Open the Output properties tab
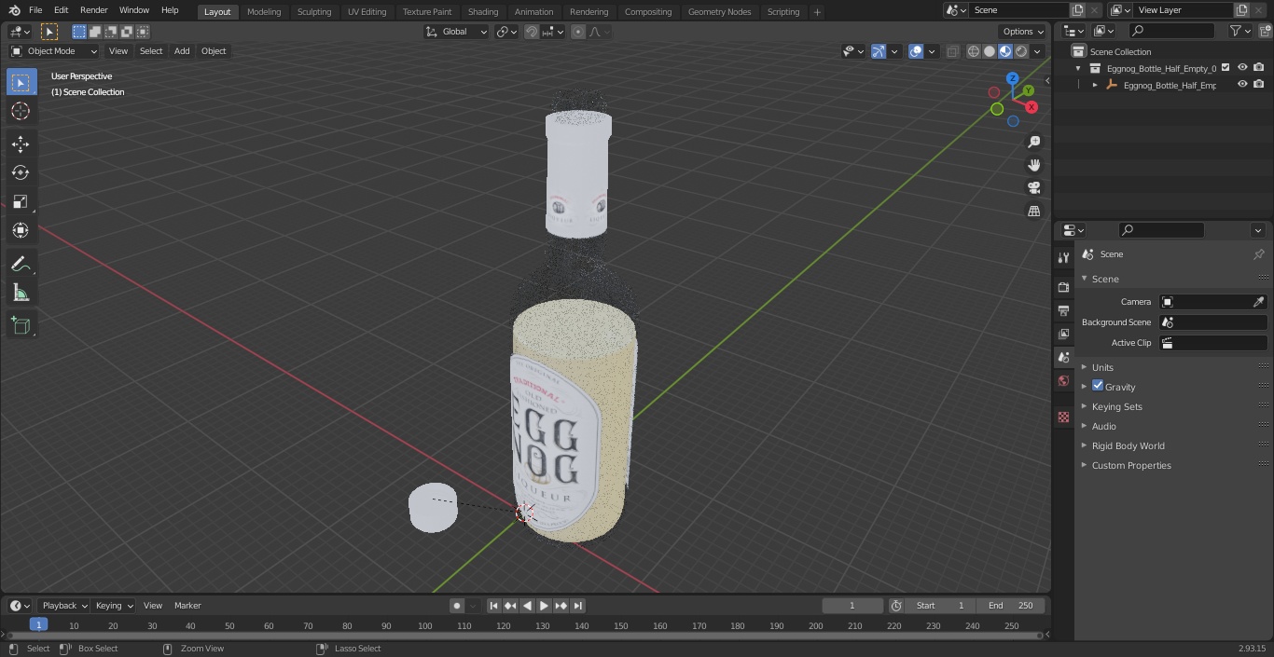 1063,310
